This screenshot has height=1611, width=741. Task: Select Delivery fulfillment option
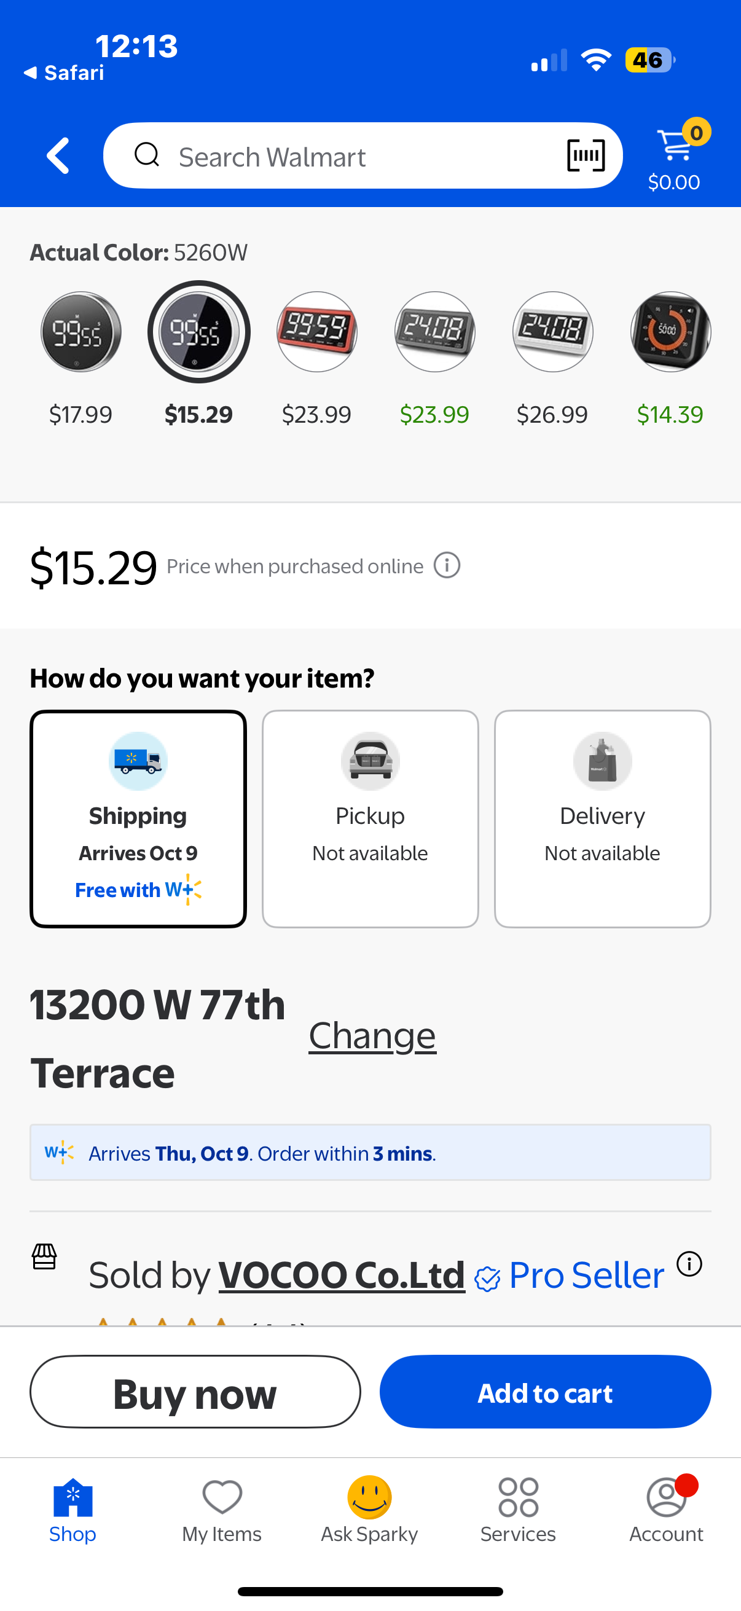pos(602,818)
